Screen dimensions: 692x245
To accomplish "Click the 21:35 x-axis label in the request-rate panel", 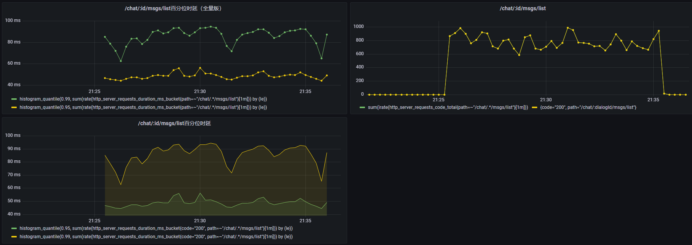I will pyautogui.click(x=653, y=100).
